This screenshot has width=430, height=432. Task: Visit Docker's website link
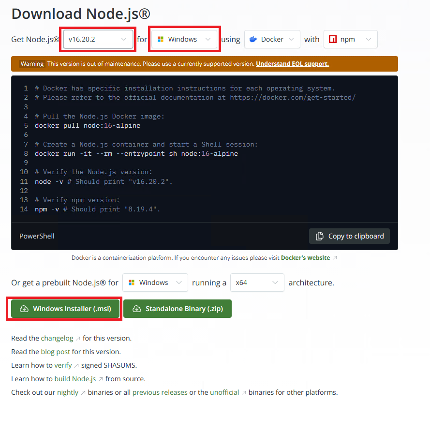(x=306, y=257)
